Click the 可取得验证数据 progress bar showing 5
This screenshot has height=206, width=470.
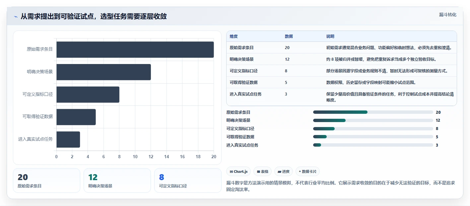coord(373,137)
